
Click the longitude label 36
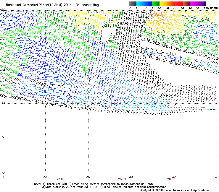point(88,177)
